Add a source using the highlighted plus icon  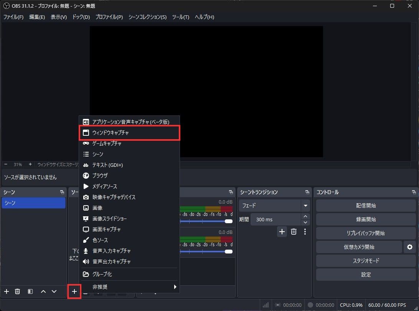click(74, 291)
